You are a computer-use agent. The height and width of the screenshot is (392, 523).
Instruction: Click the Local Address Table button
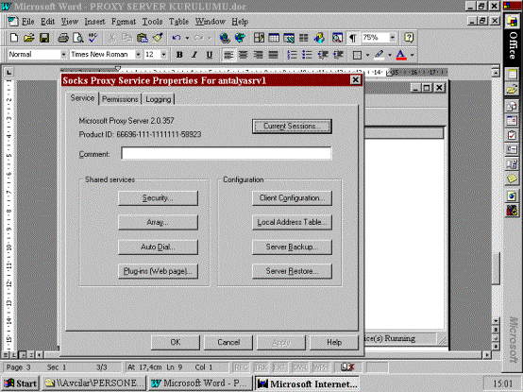[x=292, y=222]
